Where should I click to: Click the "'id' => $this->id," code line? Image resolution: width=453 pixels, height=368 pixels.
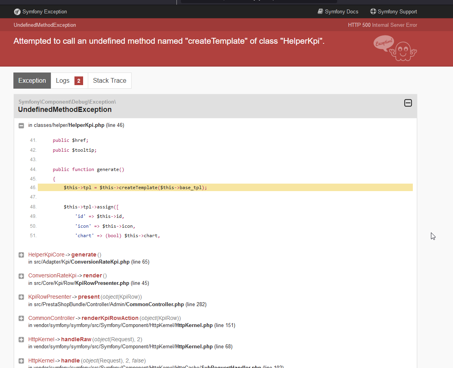[x=100, y=216]
